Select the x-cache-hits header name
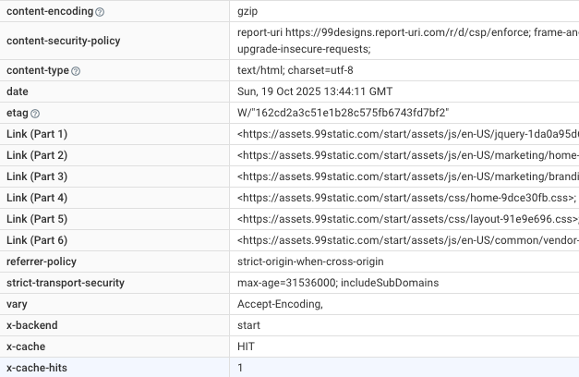 click(x=37, y=368)
